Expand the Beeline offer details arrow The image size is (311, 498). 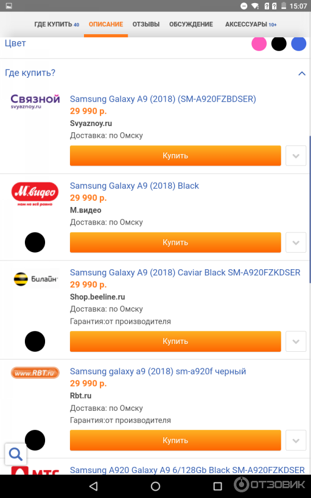[296, 341]
